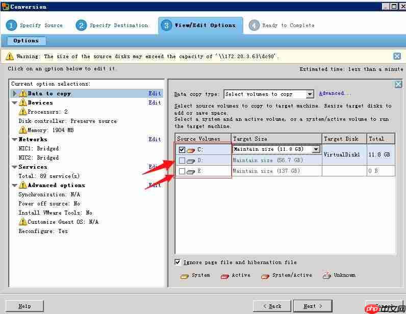Check the D: source volume checkbox
This screenshot has width=406, height=314.
point(182,161)
